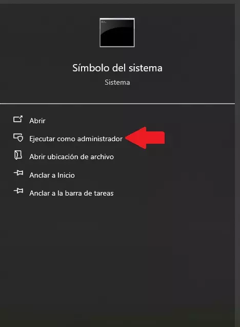
Task: Click the file location icon beside Abrir ubicación
Action: coord(18,156)
